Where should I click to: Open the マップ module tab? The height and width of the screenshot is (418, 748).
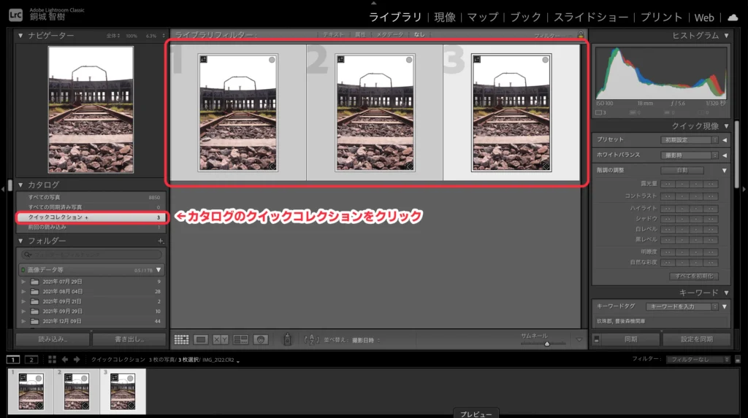pyautogui.click(x=481, y=17)
